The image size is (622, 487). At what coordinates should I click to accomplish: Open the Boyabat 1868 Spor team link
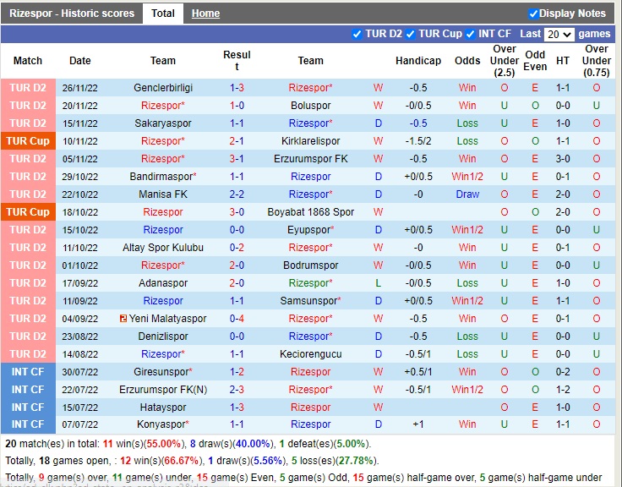[310, 212]
